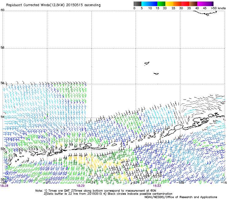Screen dimensions: 227x199
Task: Click the longitude label '-177'
Action: click(x=47, y=182)
